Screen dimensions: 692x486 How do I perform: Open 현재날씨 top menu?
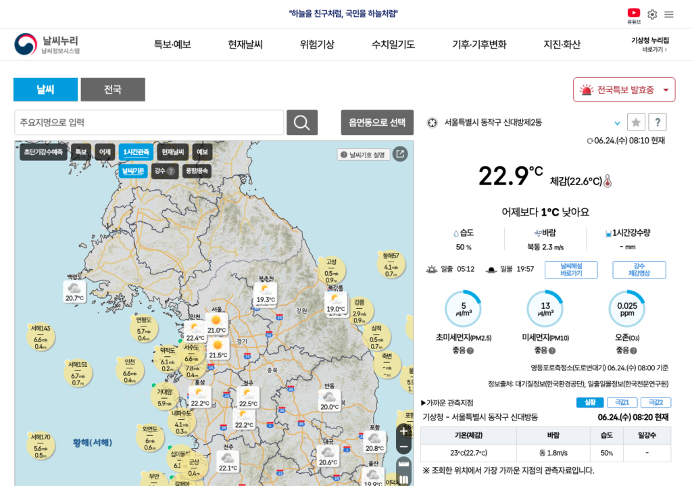[x=245, y=45]
